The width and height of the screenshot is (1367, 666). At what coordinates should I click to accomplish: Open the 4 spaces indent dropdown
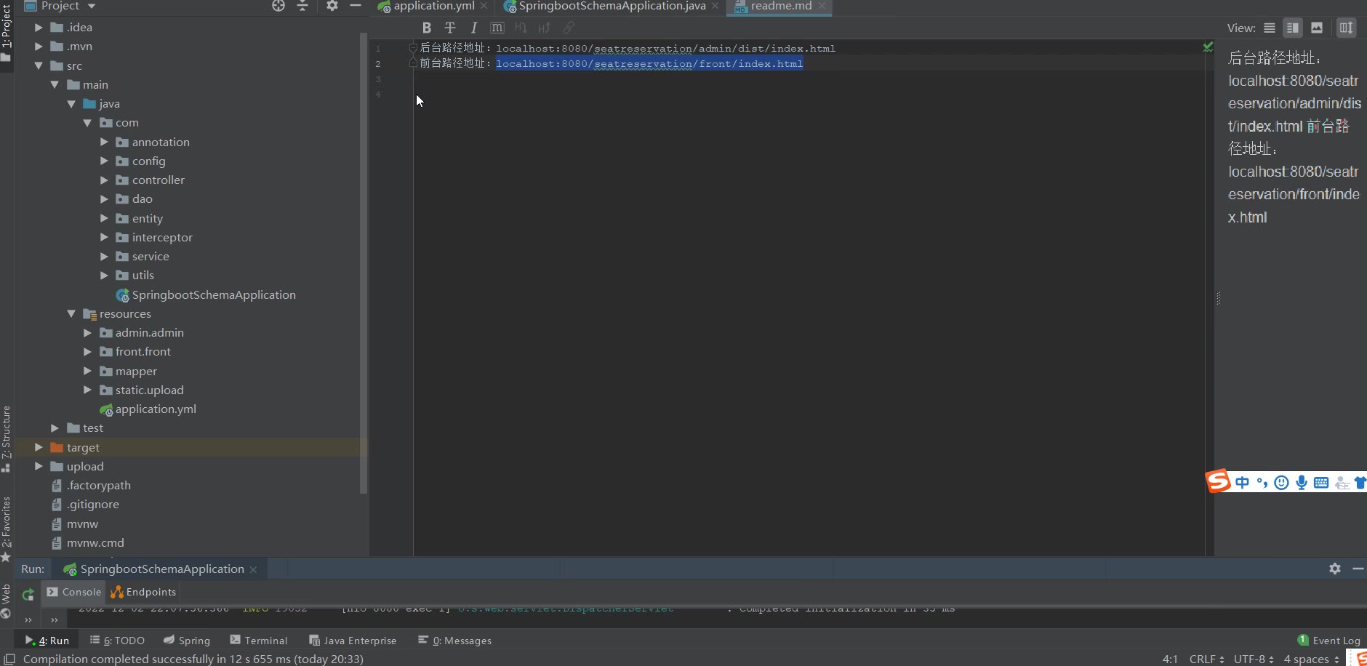[1311, 659]
